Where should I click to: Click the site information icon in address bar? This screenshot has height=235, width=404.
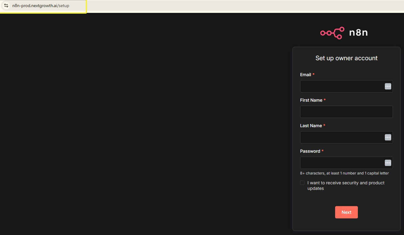click(6, 6)
